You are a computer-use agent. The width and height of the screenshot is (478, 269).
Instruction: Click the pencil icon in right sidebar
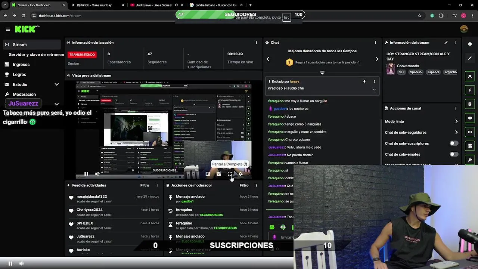pos(470,58)
